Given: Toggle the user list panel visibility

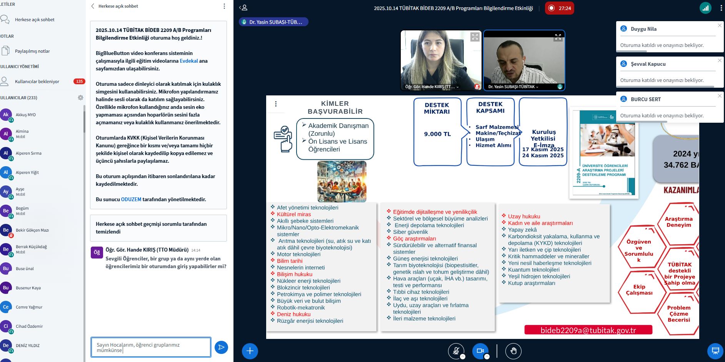Looking at the screenshot, I should pyautogui.click(x=243, y=8).
